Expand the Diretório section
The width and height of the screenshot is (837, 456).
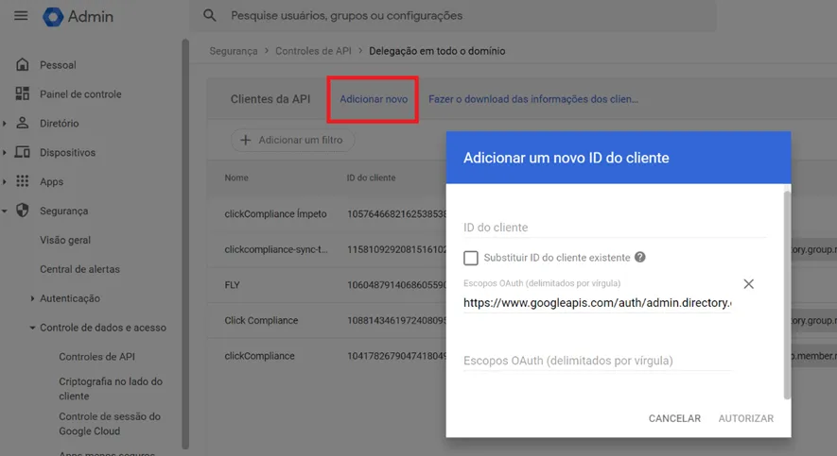[x=5, y=123]
